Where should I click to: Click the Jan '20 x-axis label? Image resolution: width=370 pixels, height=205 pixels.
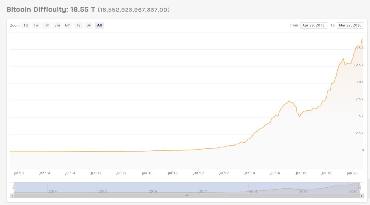pos(352,173)
